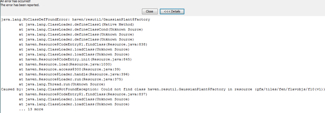
Task: Close the error report dialog
Action: click(x=150, y=12)
